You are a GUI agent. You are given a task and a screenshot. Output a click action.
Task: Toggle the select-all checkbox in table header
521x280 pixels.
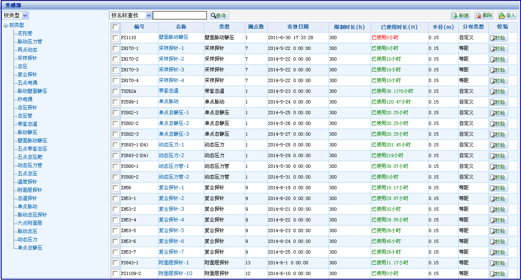coord(115,27)
